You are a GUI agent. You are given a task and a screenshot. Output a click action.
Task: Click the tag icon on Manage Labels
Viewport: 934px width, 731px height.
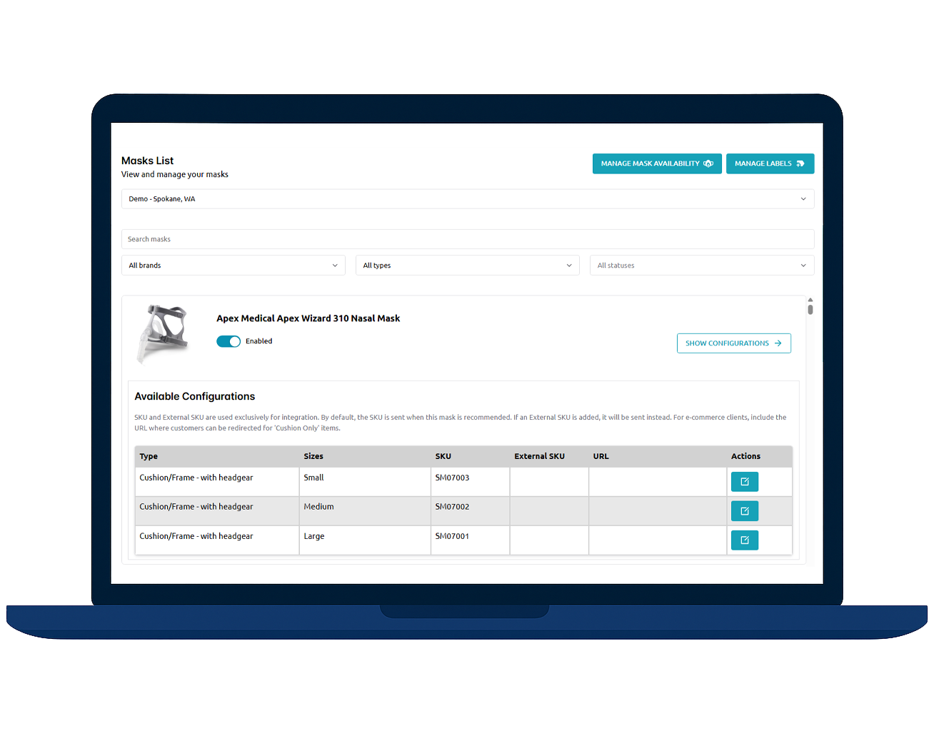[800, 163]
